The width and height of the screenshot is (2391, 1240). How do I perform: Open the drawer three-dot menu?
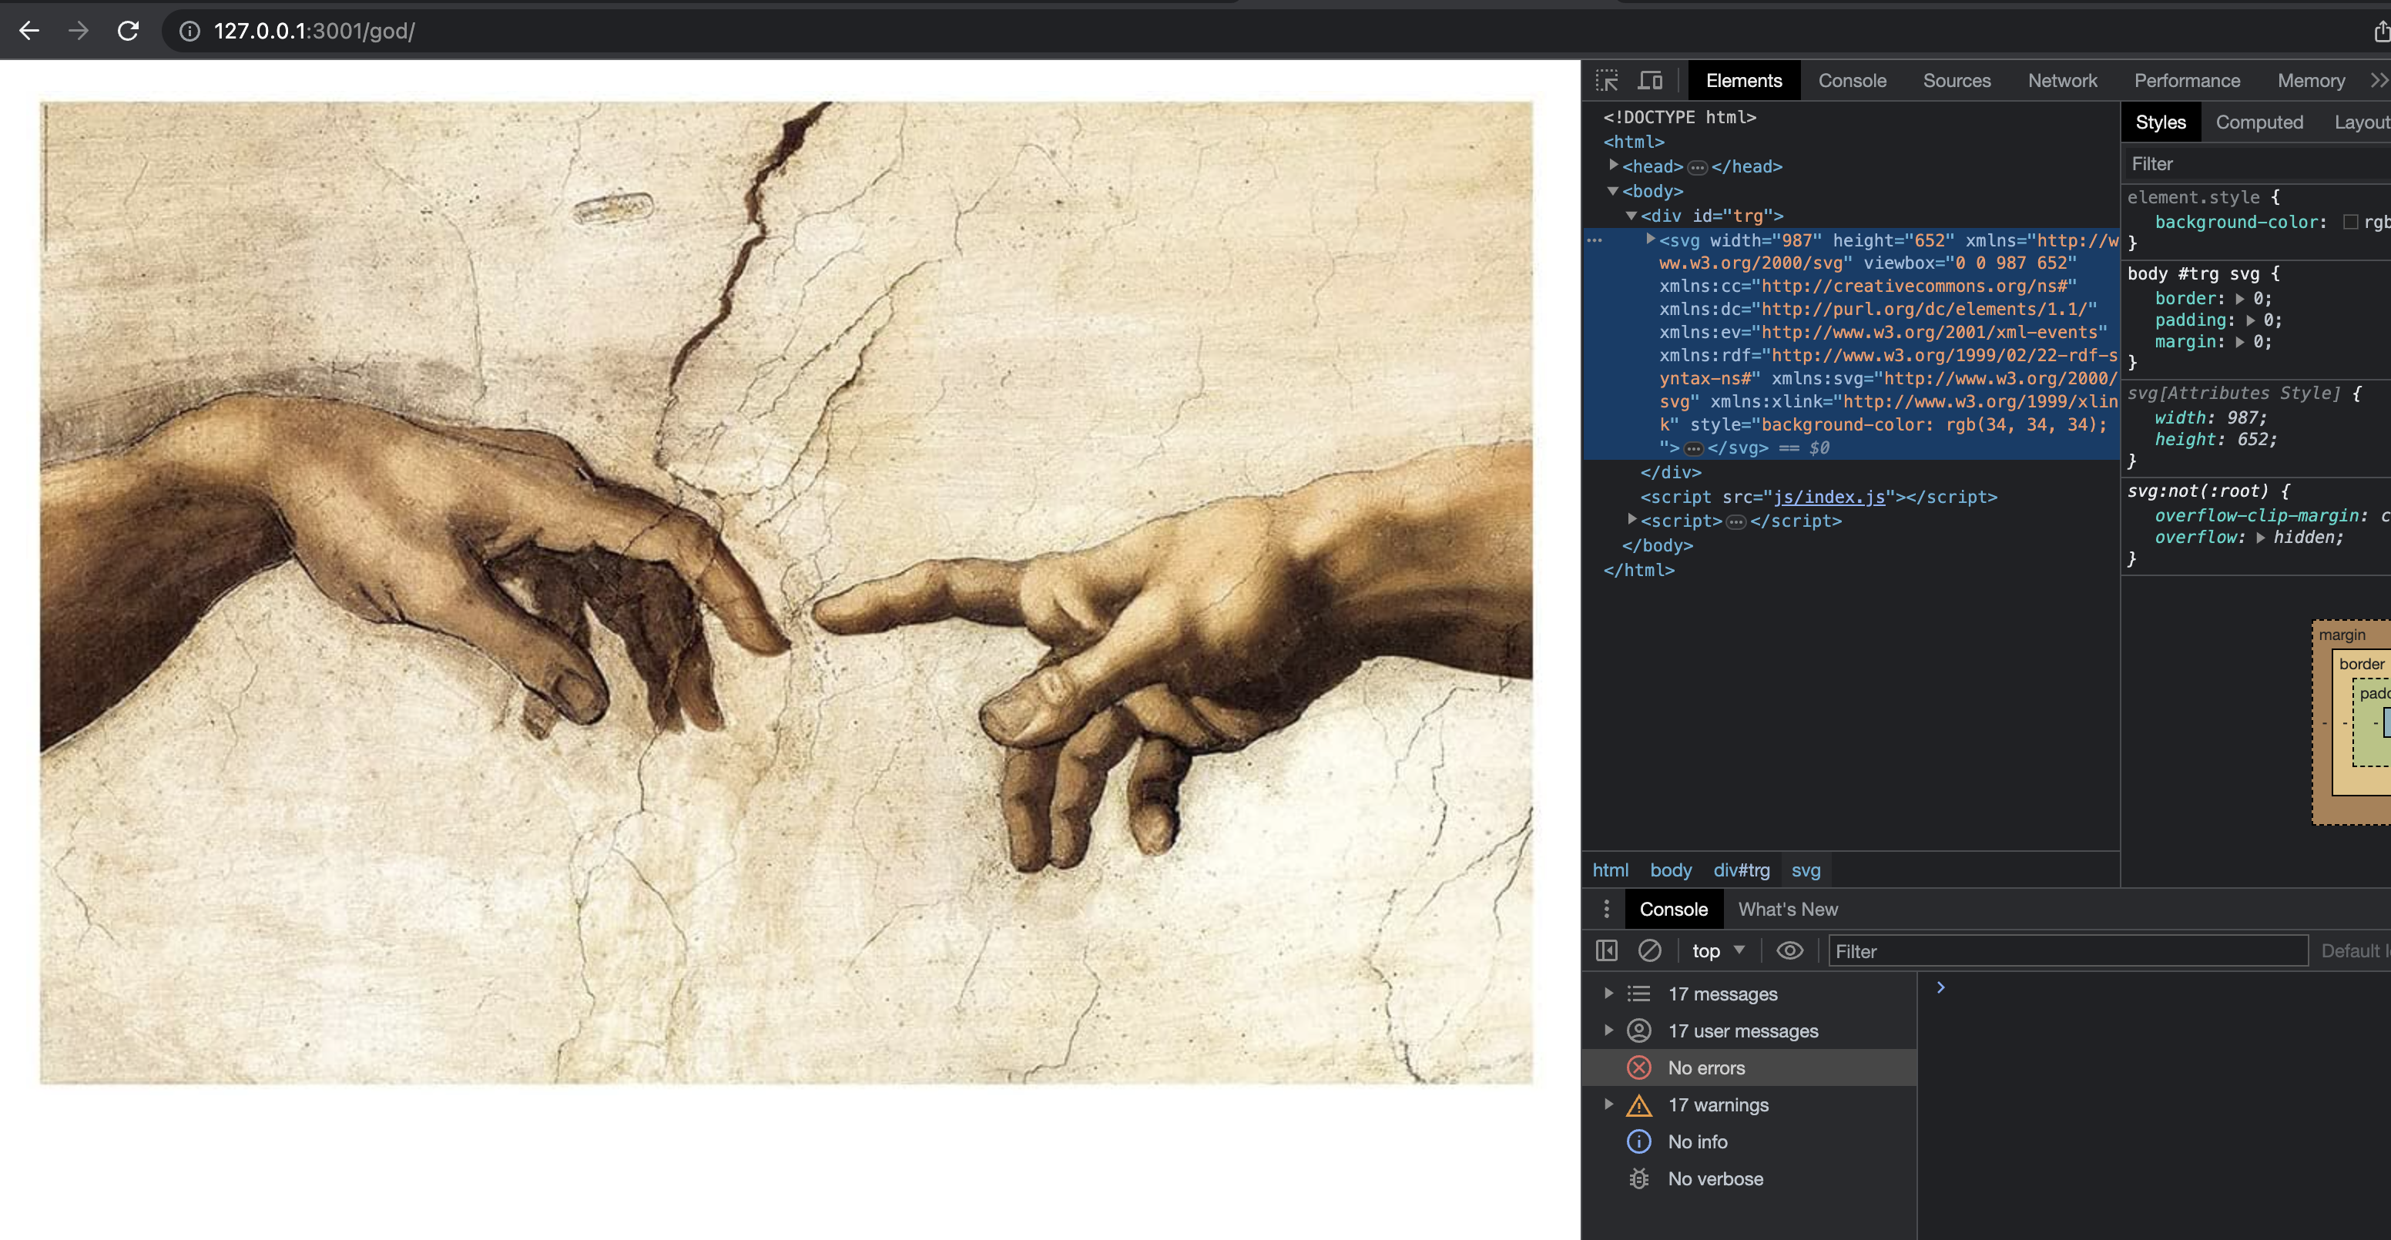coord(1607,909)
